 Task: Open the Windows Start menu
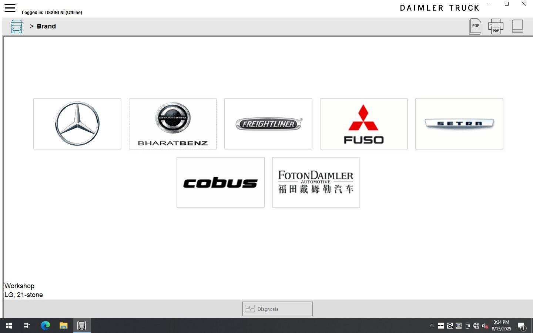9,326
